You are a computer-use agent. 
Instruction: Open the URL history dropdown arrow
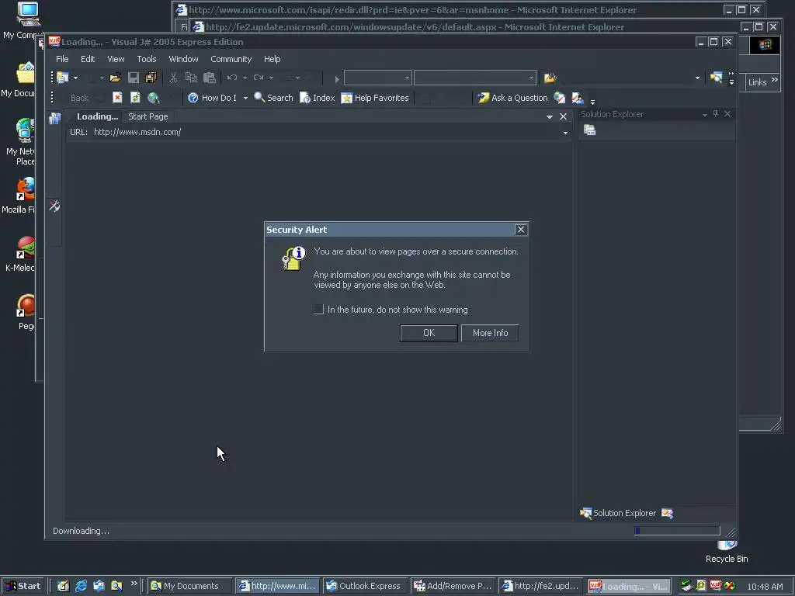[x=565, y=133]
